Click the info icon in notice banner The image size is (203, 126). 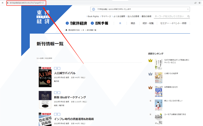(x=93, y=9)
